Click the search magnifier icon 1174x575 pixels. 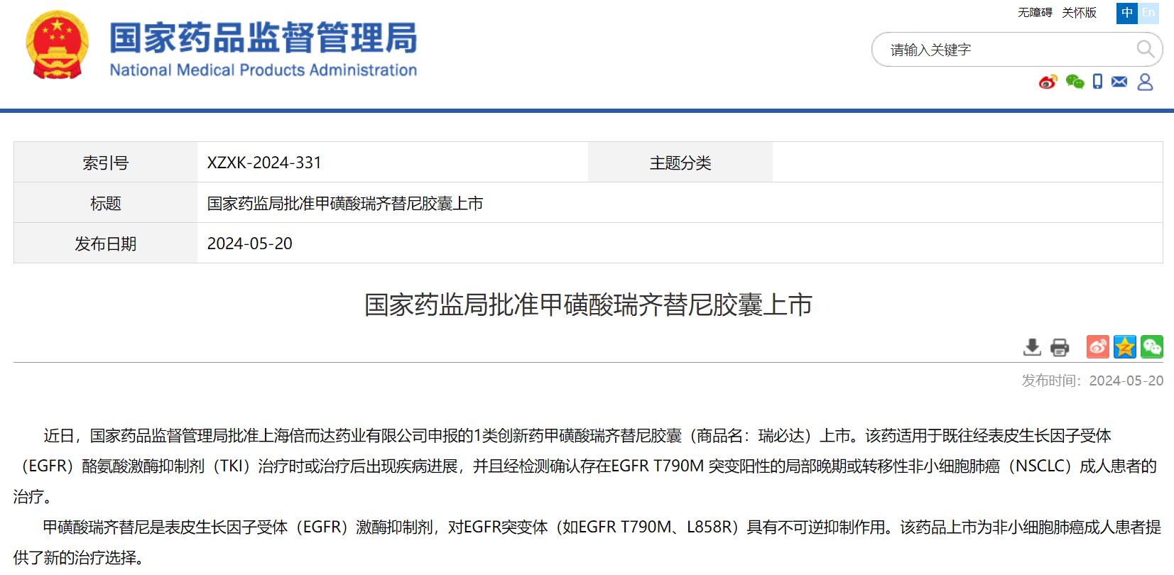pyautogui.click(x=1144, y=49)
